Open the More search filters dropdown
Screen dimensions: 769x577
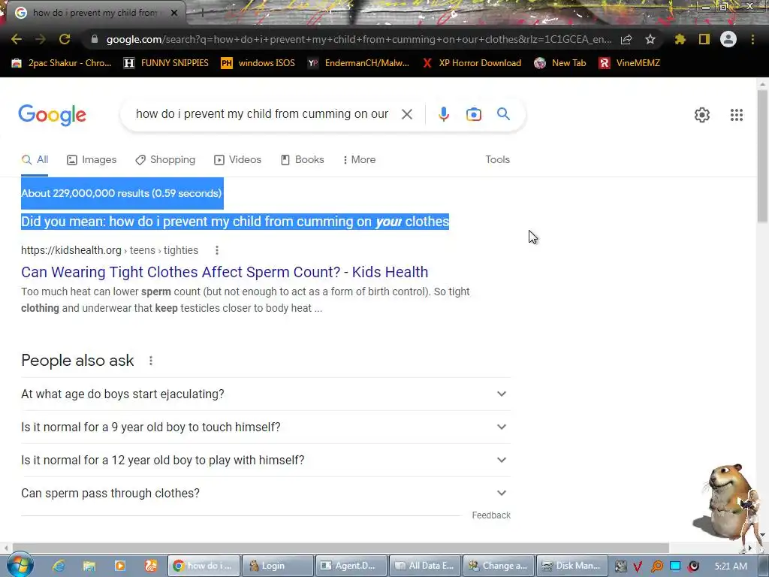[x=359, y=159]
